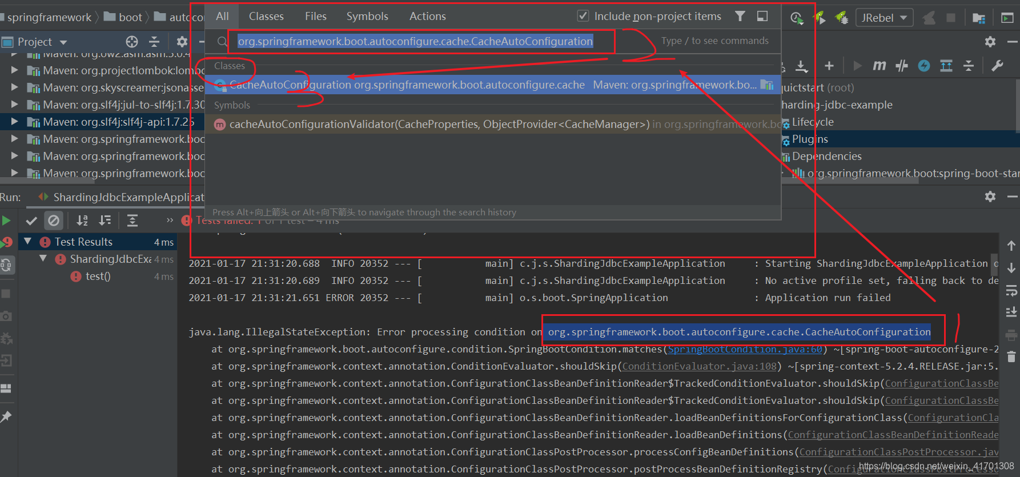Toggle console soft-wrap icon
Viewport: 1020px width, 477px height.
(x=1011, y=290)
